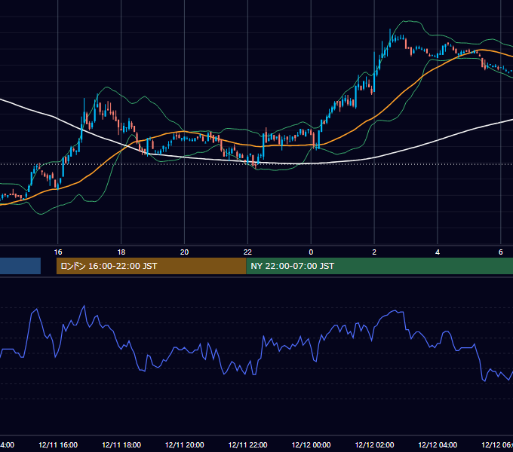Click the 20 hour label on the price chart axis
Viewport: 513px width, 452px height.
point(185,252)
